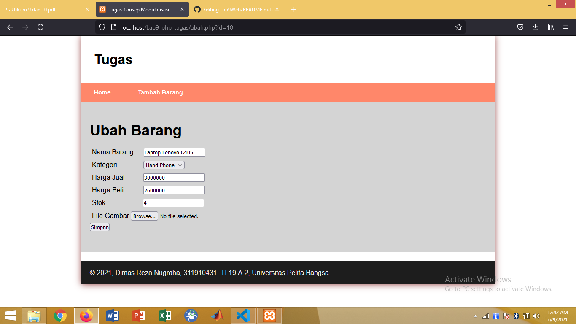Click the footer copyright text
This screenshot has height=324, width=576.
pyautogui.click(x=209, y=273)
